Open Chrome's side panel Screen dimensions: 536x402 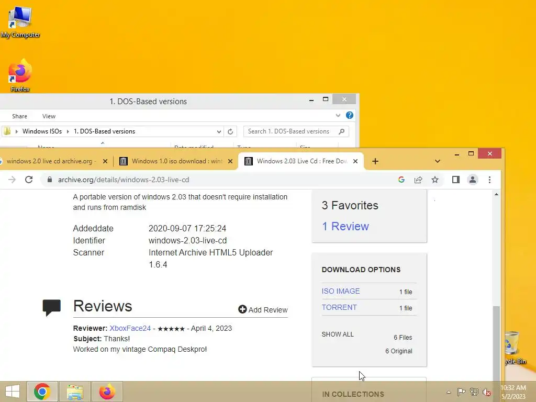pyautogui.click(x=456, y=180)
